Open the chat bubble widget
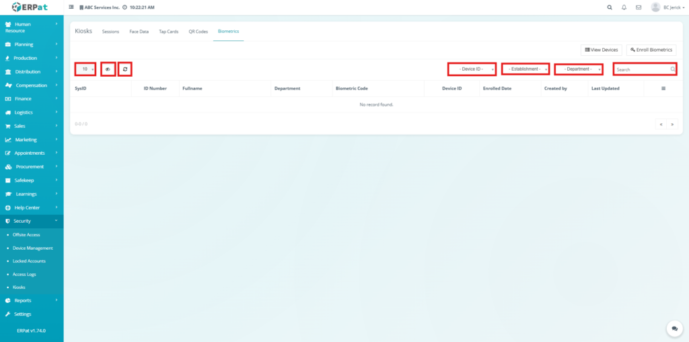This screenshot has height=342, width=689. (x=674, y=328)
